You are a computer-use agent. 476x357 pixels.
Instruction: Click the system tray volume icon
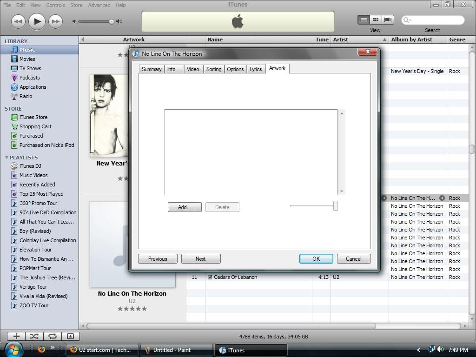coord(440,350)
